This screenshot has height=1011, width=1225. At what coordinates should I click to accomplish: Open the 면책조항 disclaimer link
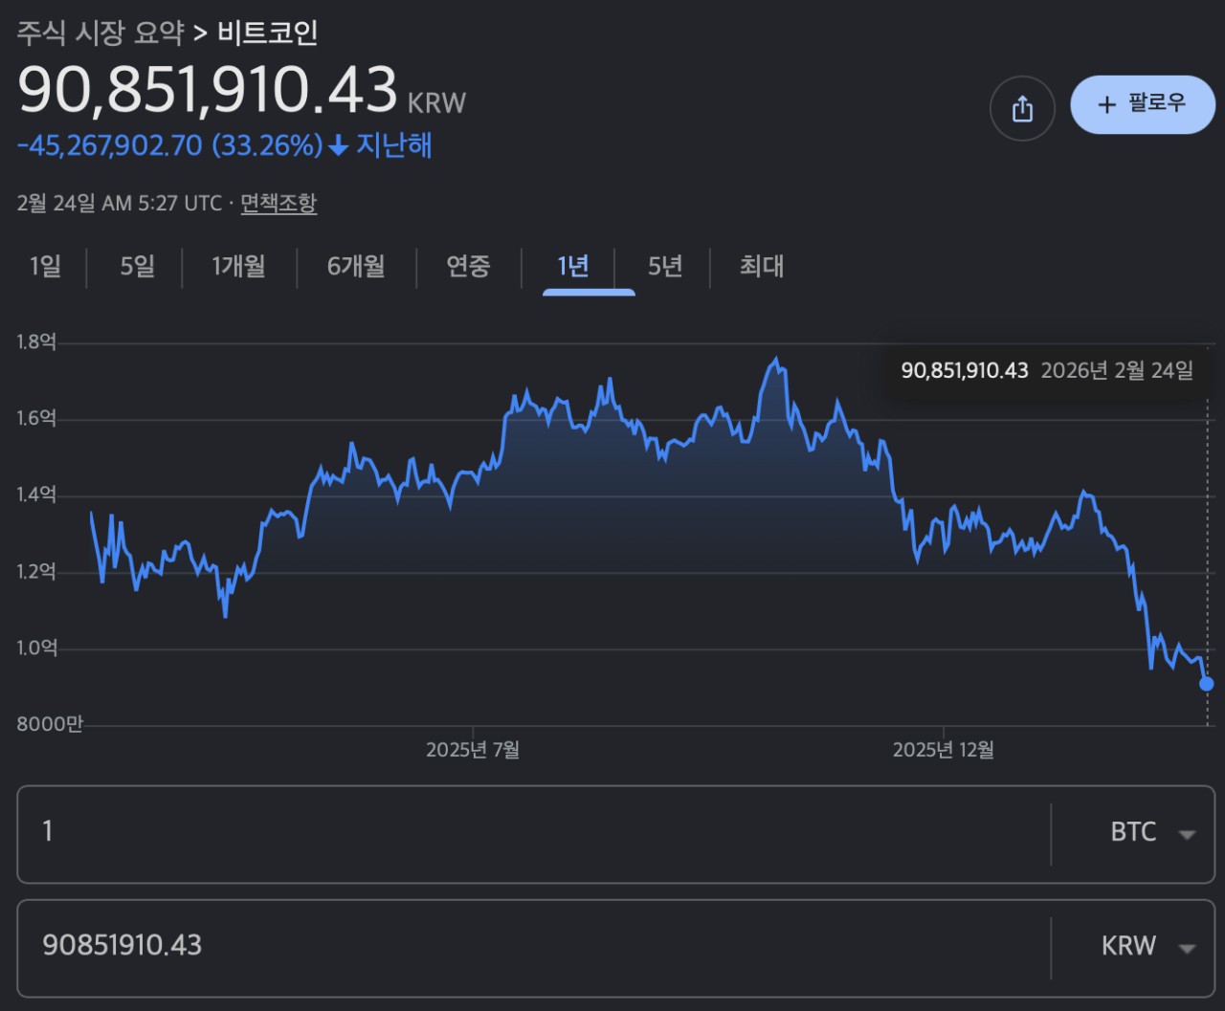278,203
